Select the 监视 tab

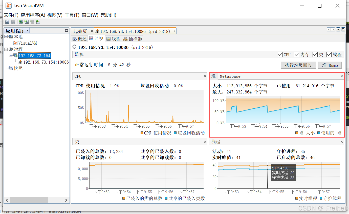pos(96,39)
